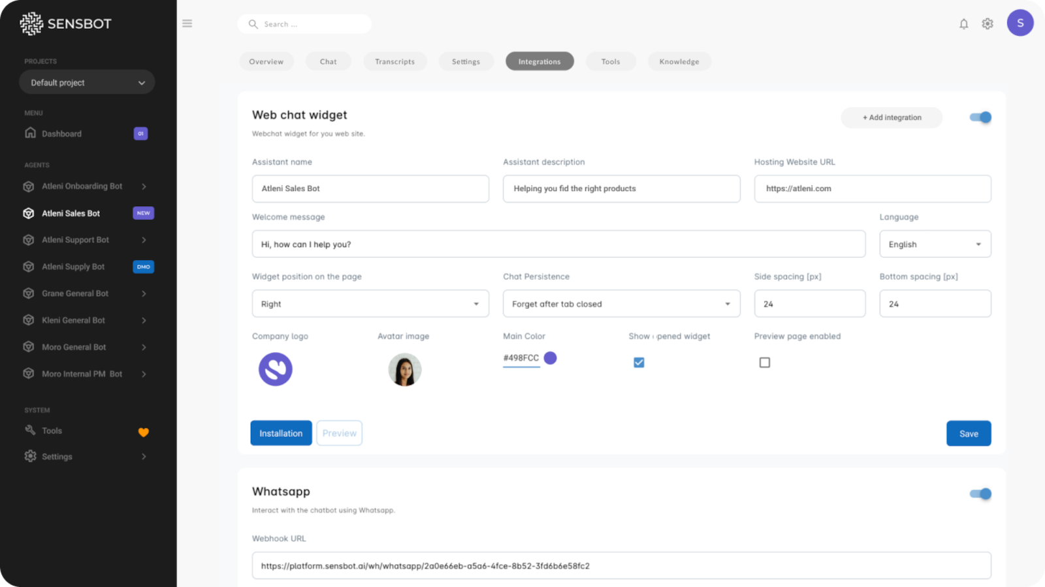Disable the Web chat widget toggle
The width and height of the screenshot is (1045, 587).
coord(980,117)
